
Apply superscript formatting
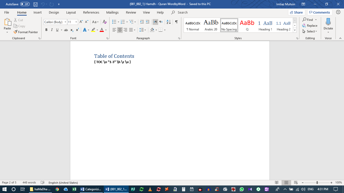77,30
